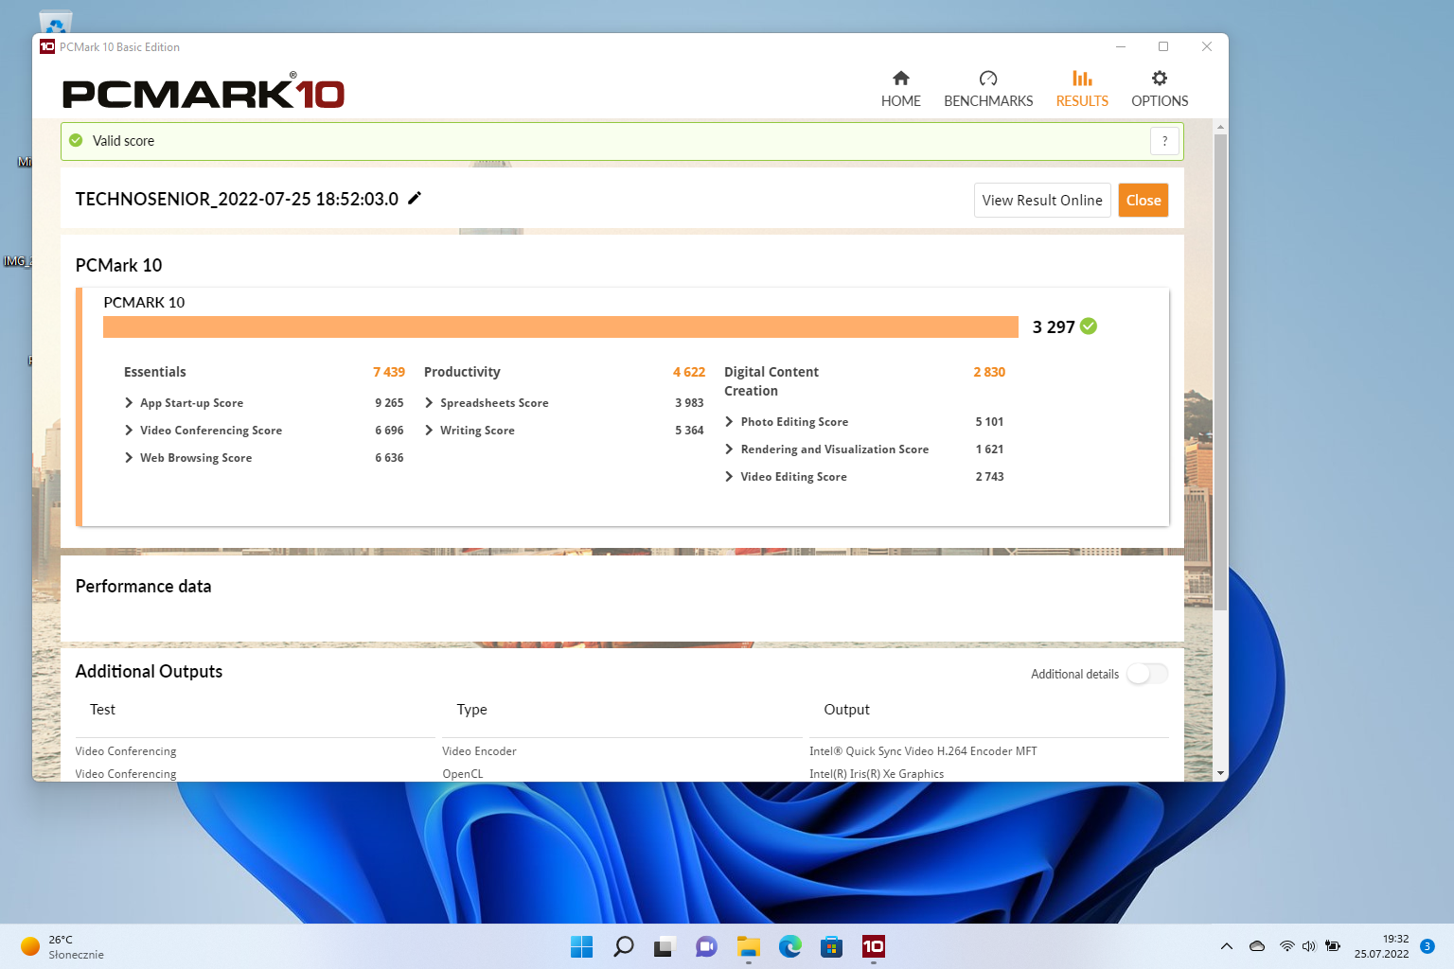Expand Photo Editing Score row
Image resolution: width=1454 pixels, height=969 pixels.
point(729,422)
